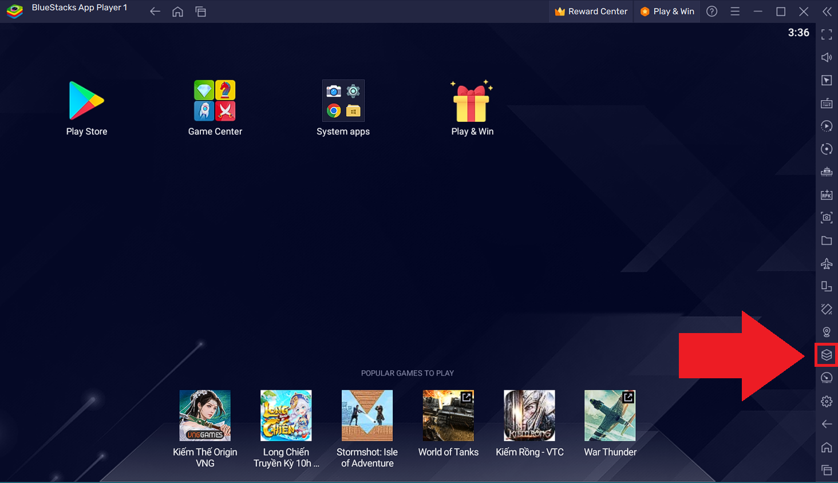
Task: Open the Reward Center
Action: pos(591,11)
